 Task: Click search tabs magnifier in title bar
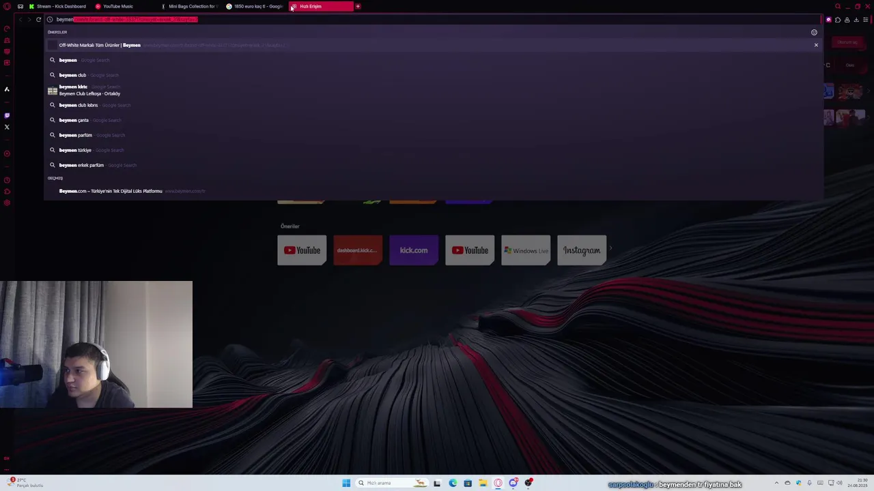pos(838,6)
